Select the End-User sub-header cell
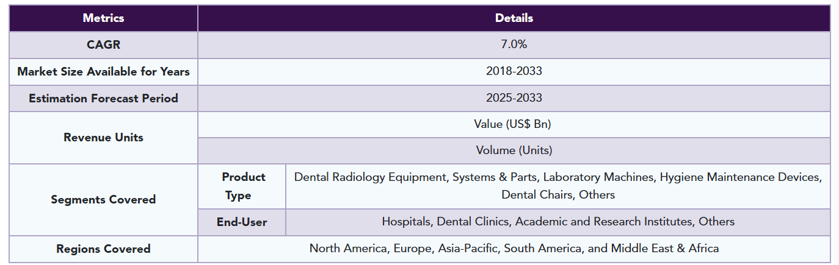Image resolution: width=839 pixels, height=265 pixels. [242, 222]
